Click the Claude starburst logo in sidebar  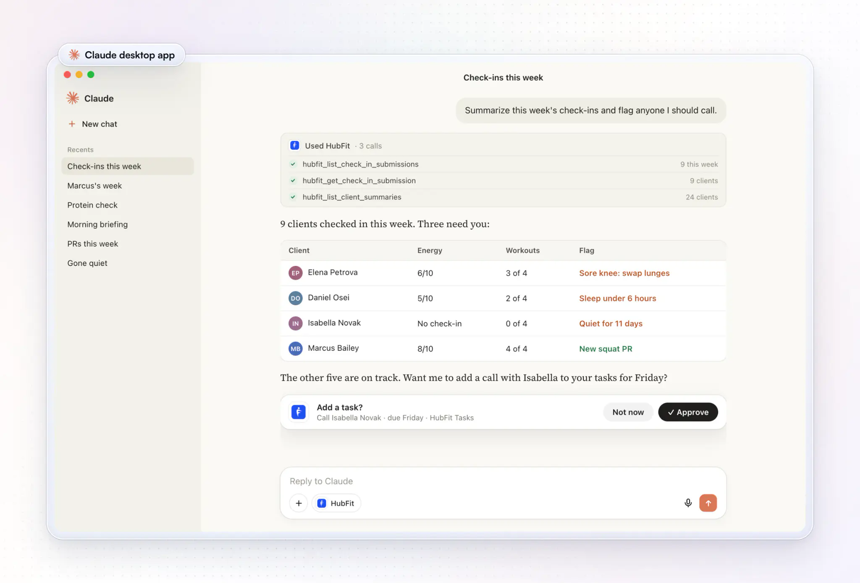(73, 98)
